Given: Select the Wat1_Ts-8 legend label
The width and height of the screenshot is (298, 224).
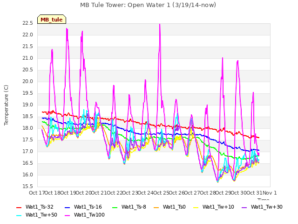Looking at the screenshot, I should (x=134, y=207).
